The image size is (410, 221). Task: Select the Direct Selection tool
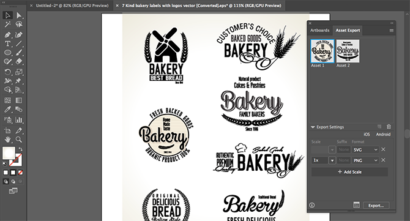pyautogui.click(x=18, y=15)
